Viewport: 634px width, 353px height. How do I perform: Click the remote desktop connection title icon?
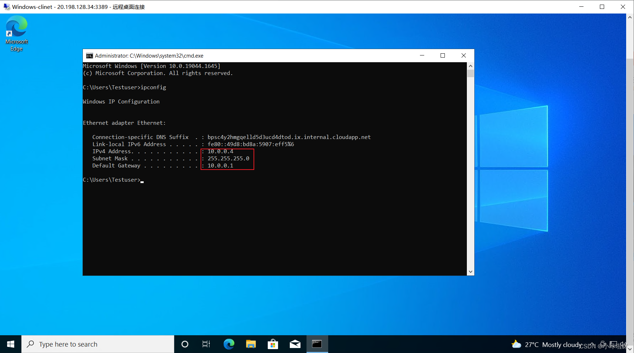pyautogui.click(x=6, y=7)
